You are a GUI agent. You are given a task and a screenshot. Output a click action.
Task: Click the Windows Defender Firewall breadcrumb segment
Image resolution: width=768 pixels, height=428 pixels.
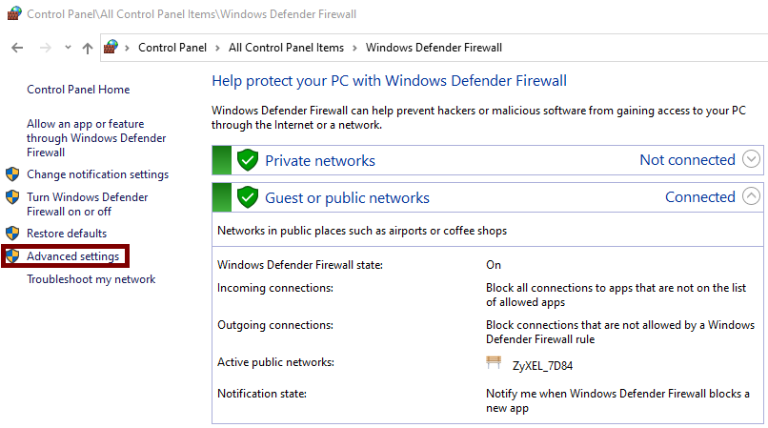tap(434, 48)
